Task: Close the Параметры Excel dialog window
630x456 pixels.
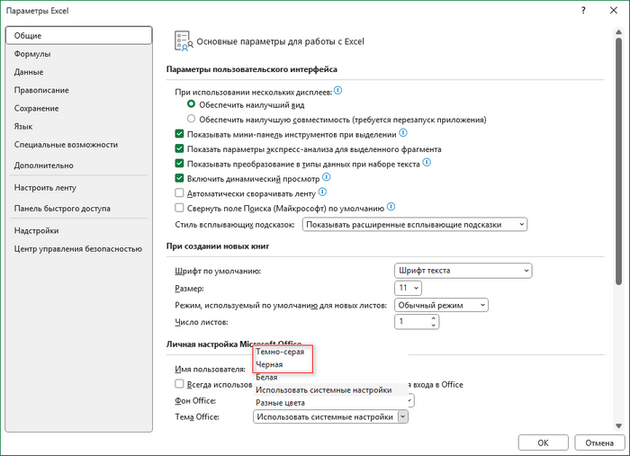Action: tap(610, 11)
